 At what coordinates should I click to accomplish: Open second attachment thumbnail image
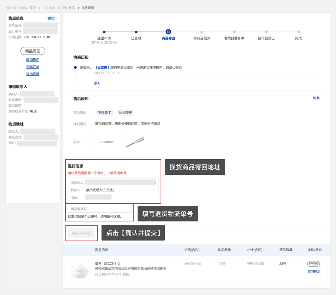point(133,142)
